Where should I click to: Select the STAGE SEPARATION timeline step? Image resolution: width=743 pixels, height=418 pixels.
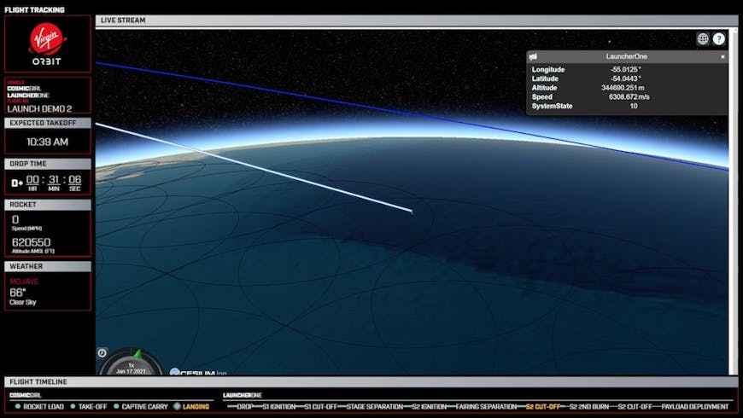tap(375, 407)
